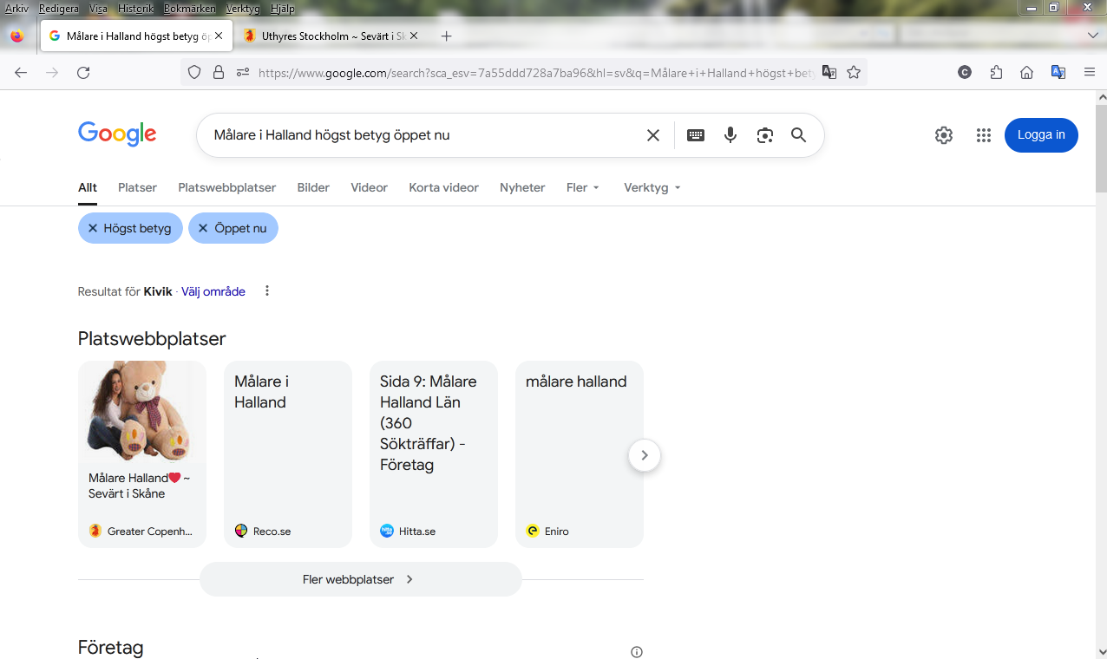The image size is (1107, 659).
Task: Click the Välj område link
Action: [213, 291]
